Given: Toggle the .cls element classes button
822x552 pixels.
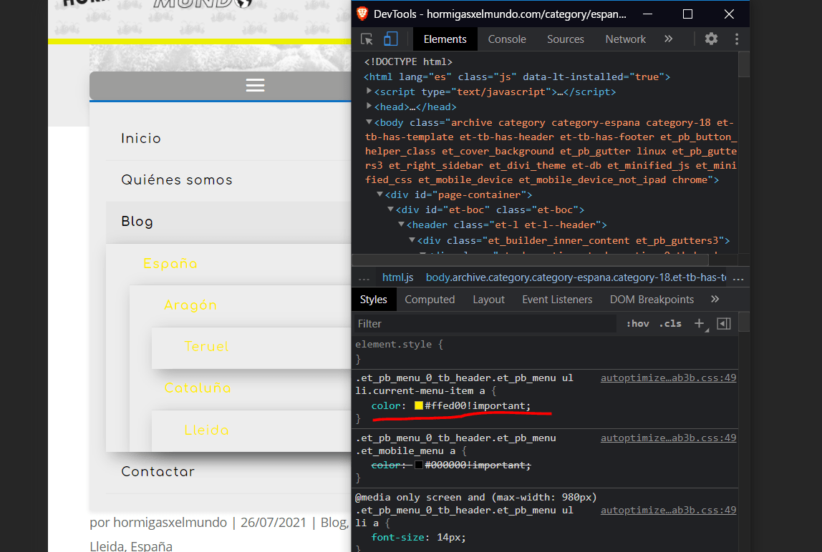Looking at the screenshot, I should tap(670, 324).
